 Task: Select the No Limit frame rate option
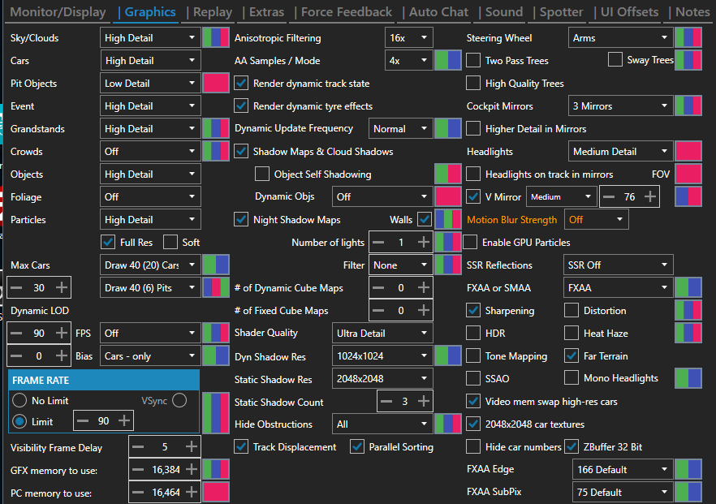tap(19, 400)
